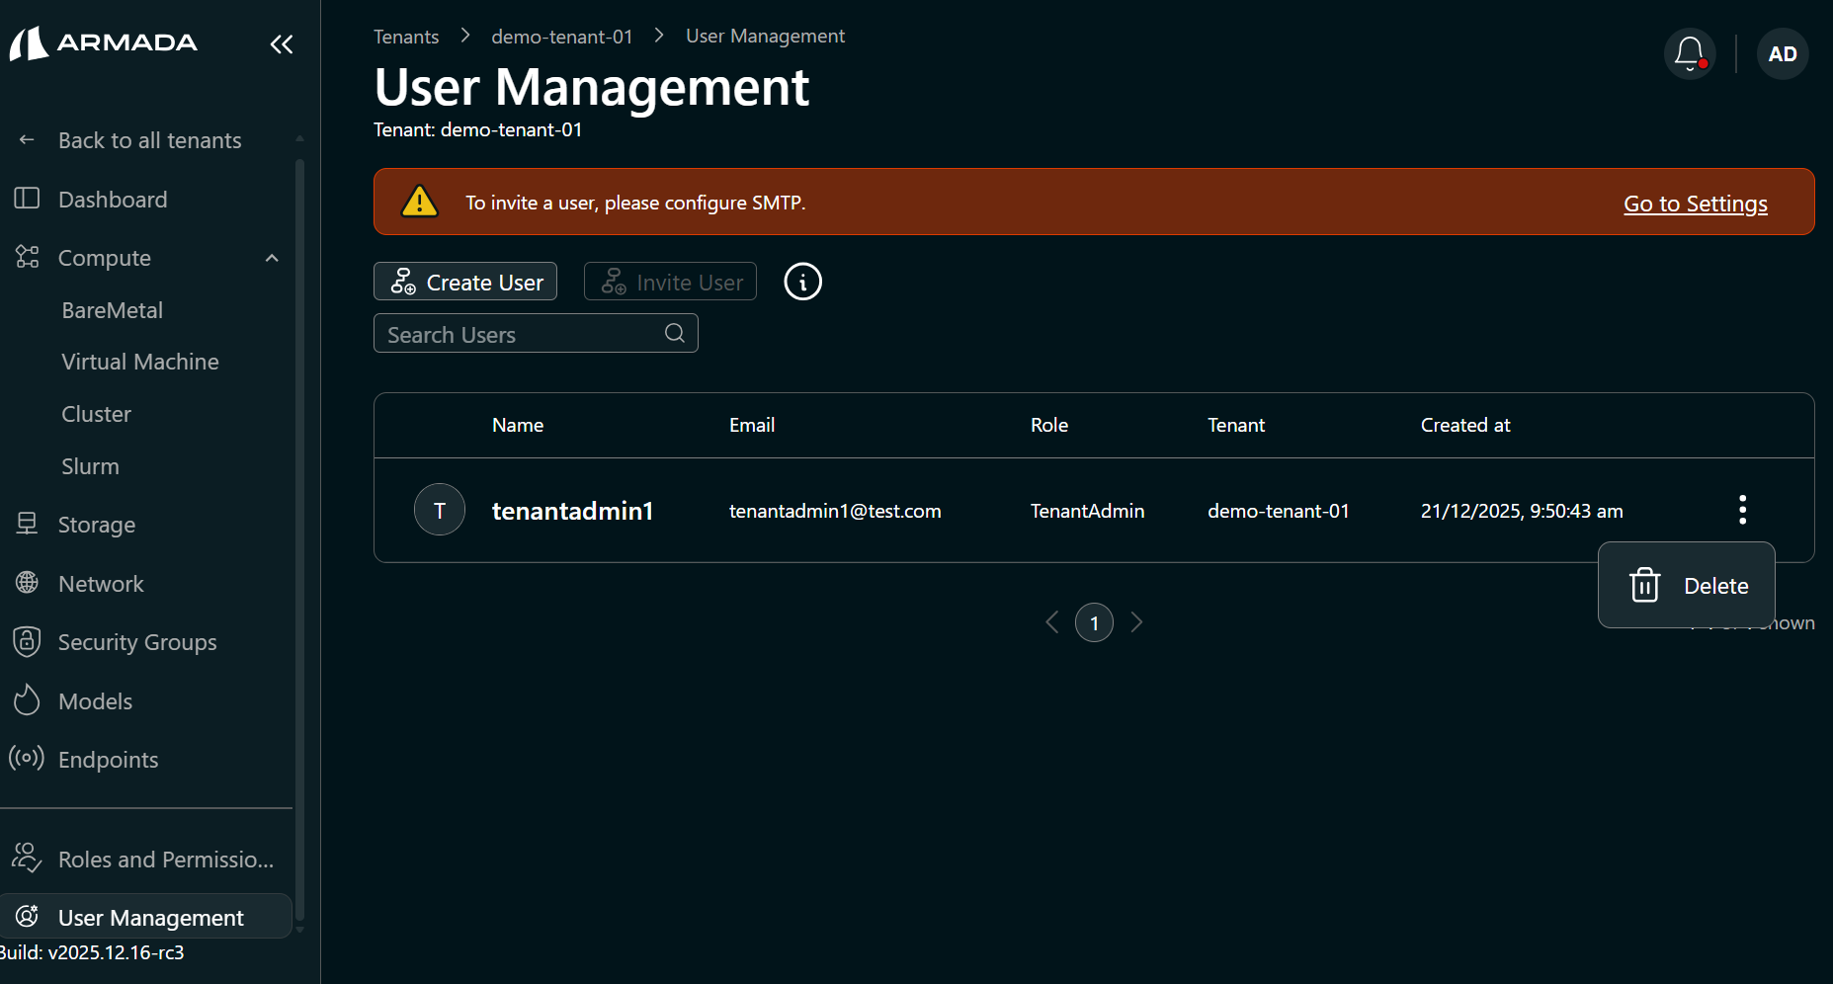This screenshot has height=984, width=1833.
Task: Open the notifications bell
Action: click(1689, 53)
